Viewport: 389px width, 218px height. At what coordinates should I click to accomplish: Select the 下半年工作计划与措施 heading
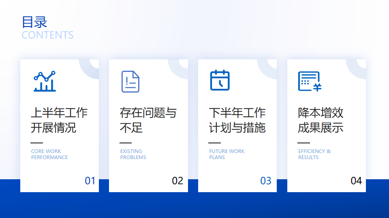pyautogui.click(x=237, y=120)
